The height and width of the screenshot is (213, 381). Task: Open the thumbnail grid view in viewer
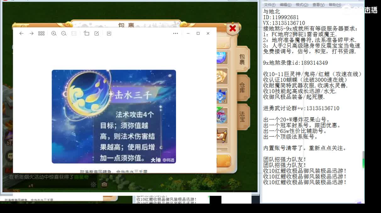(x=41, y=33)
